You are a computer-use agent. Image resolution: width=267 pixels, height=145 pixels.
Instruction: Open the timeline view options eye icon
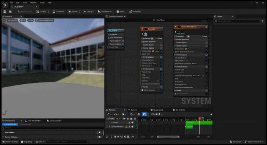116,114
